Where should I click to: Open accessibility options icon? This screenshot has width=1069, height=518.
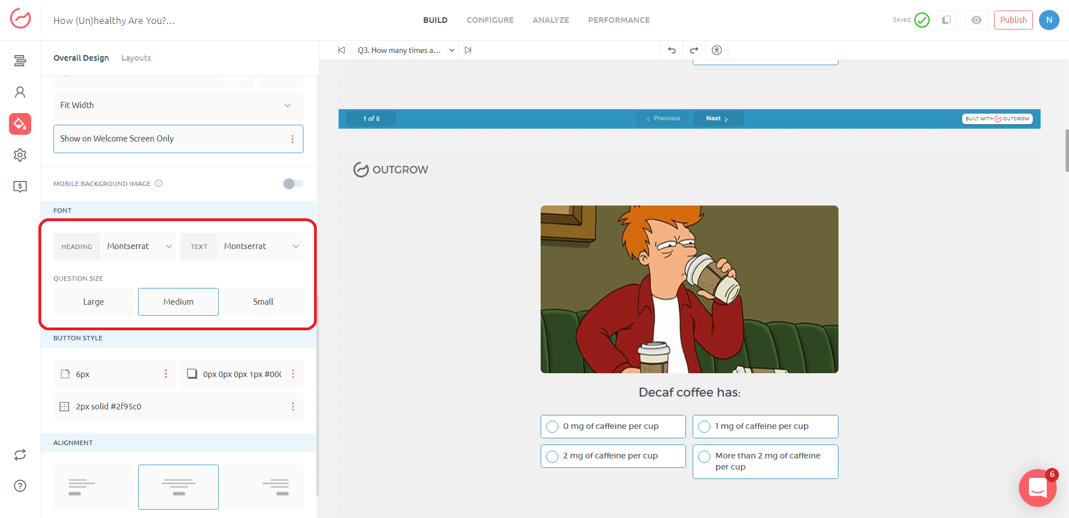tap(717, 50)
